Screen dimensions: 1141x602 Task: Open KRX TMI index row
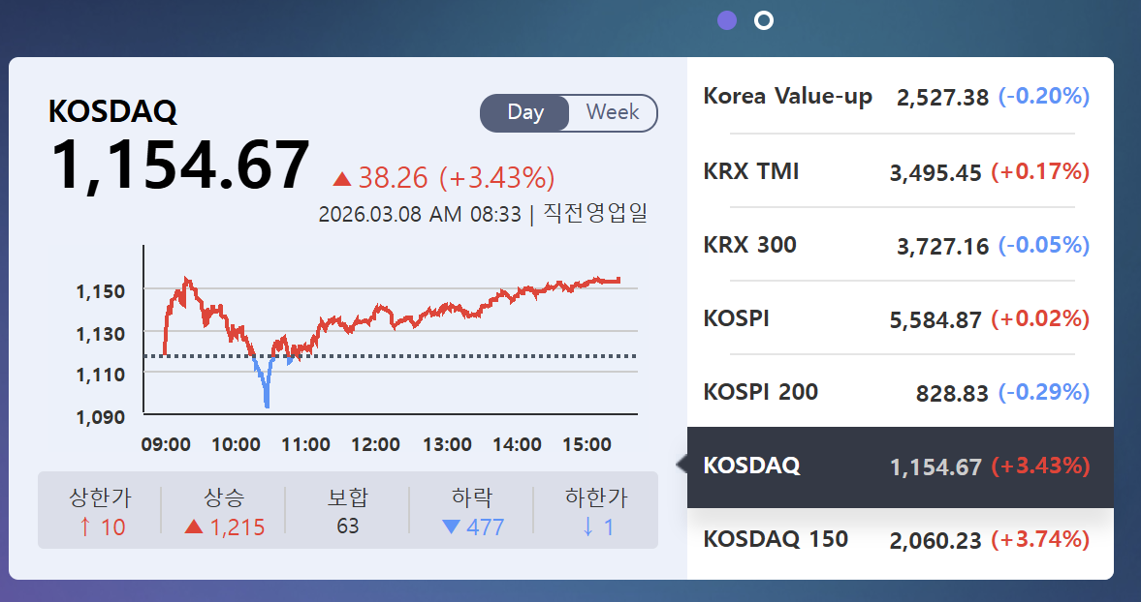(901, 171)
